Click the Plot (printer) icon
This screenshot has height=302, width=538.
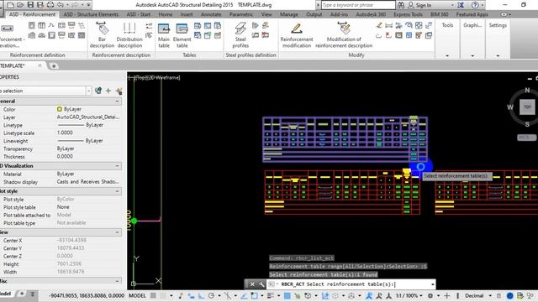(50, 5)
